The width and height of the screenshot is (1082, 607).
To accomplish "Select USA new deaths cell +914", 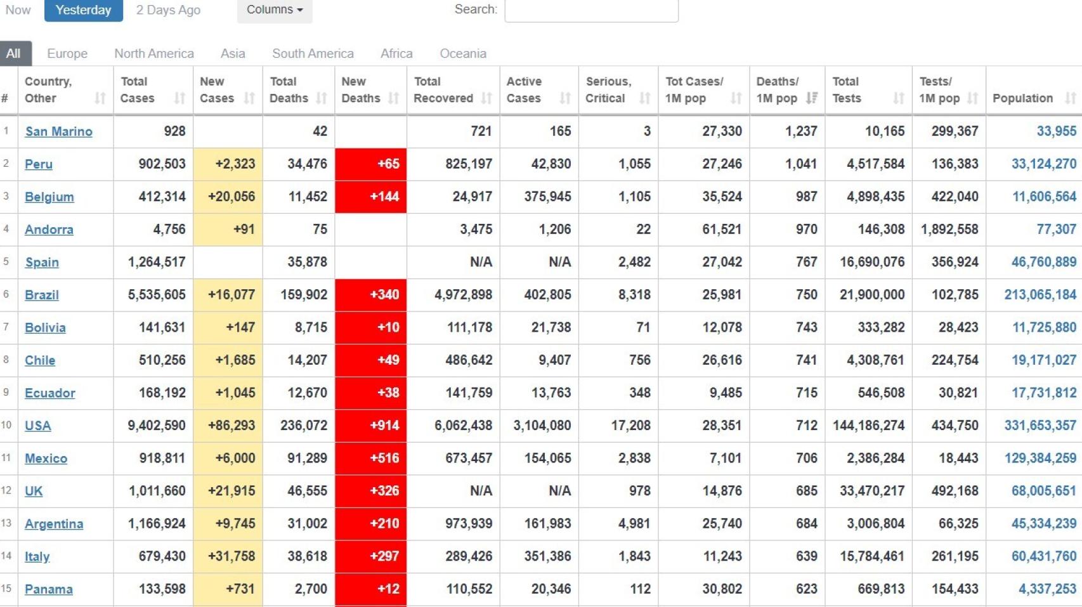I will point(371,426).
